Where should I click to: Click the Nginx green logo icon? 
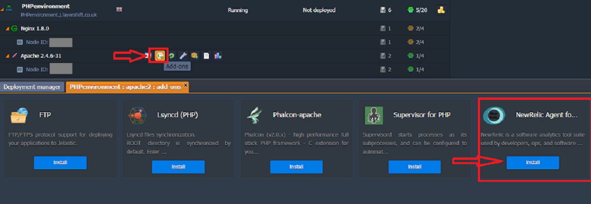point(14,28)
